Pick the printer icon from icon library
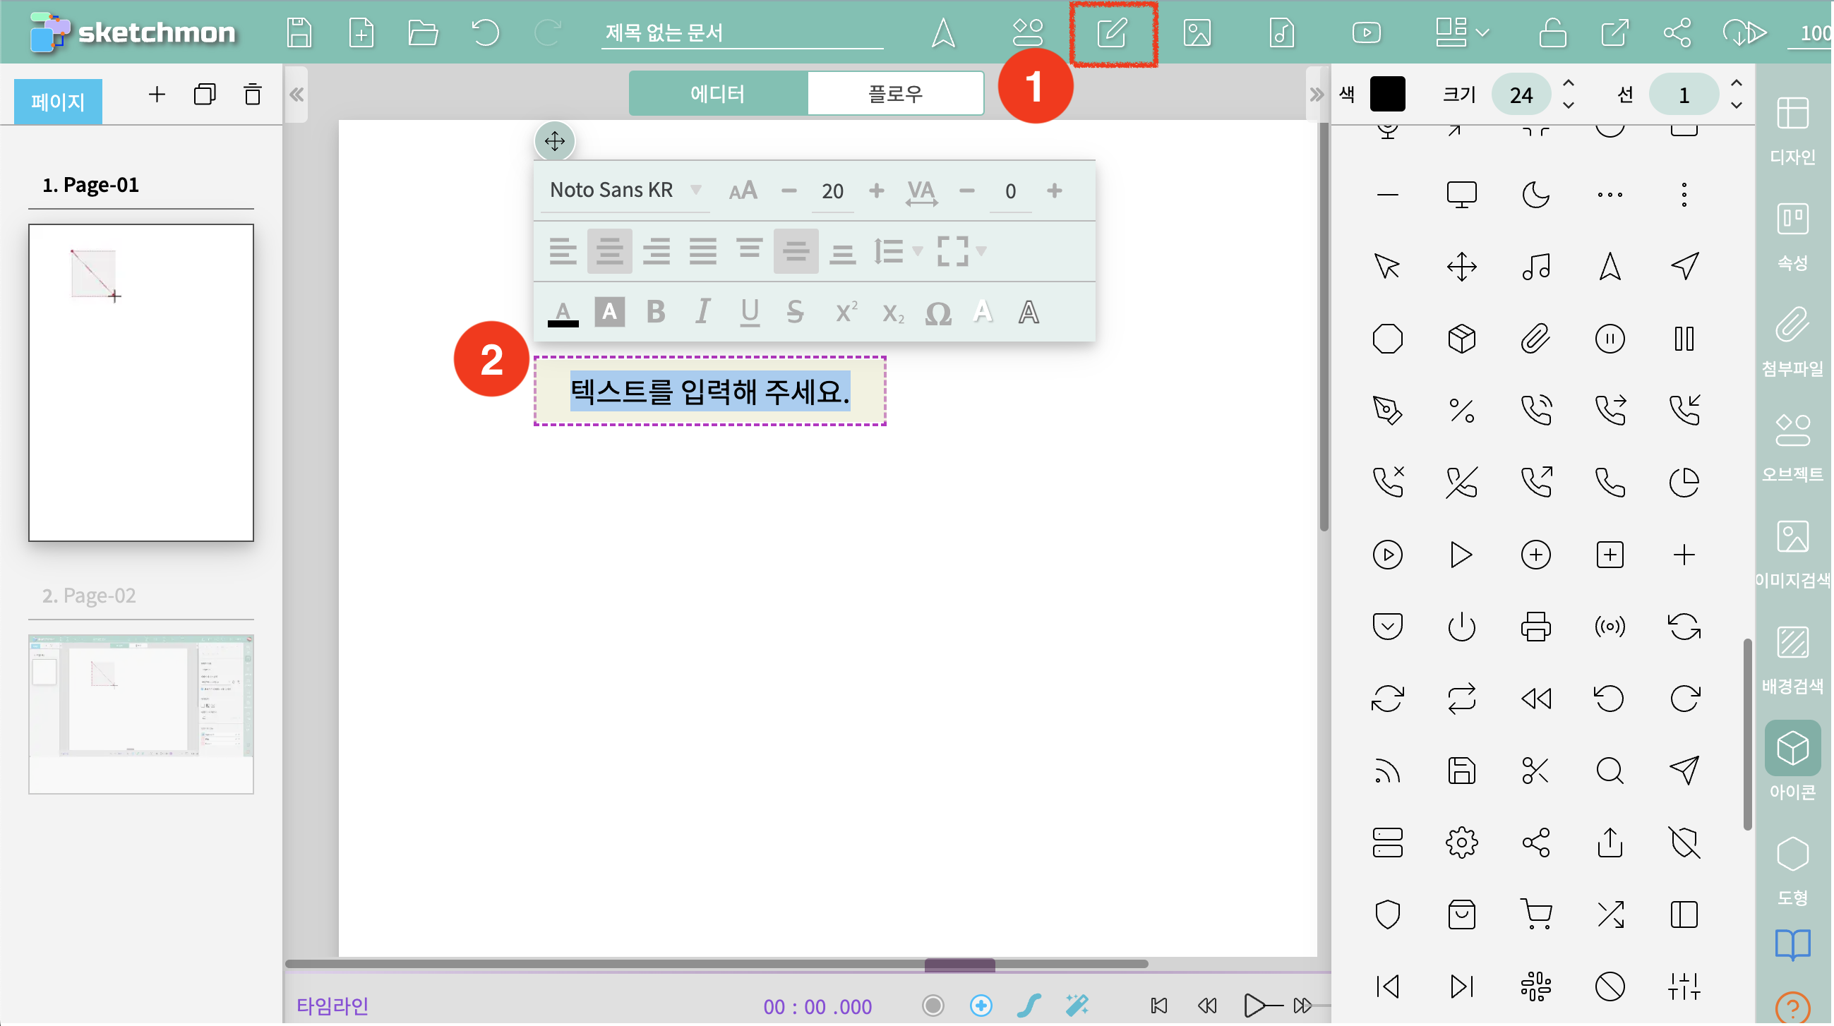Viewport: 1834px width, 1026px height. [1535, 627]
